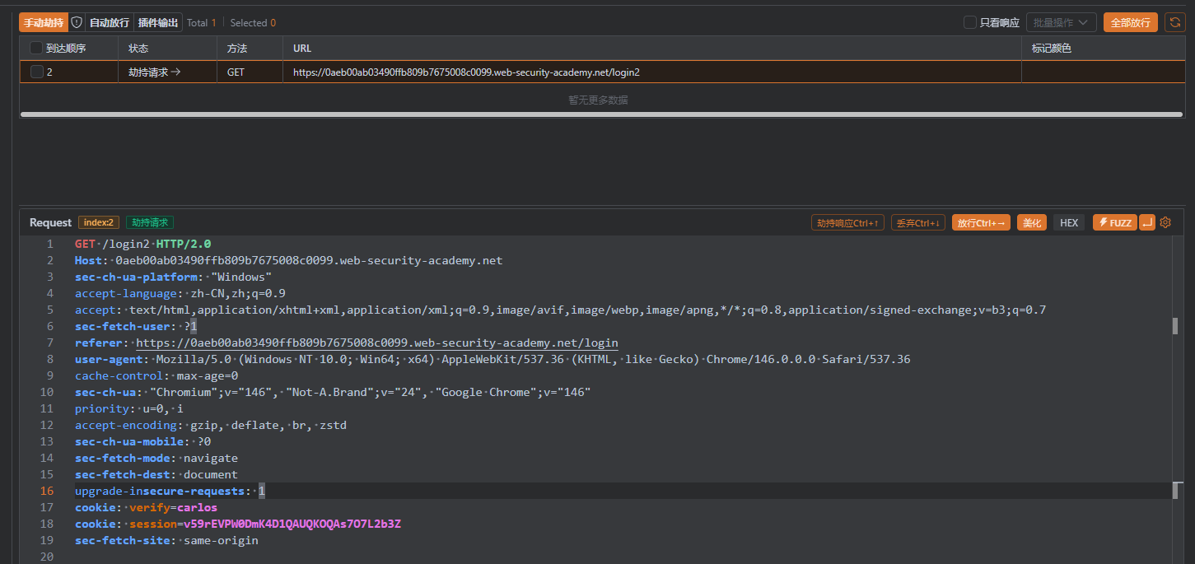The height and width of the screenshot is (564, 1195).
Task: Tick the select-all checkbox in 到达顺序 header
Action: click(36, 49)
